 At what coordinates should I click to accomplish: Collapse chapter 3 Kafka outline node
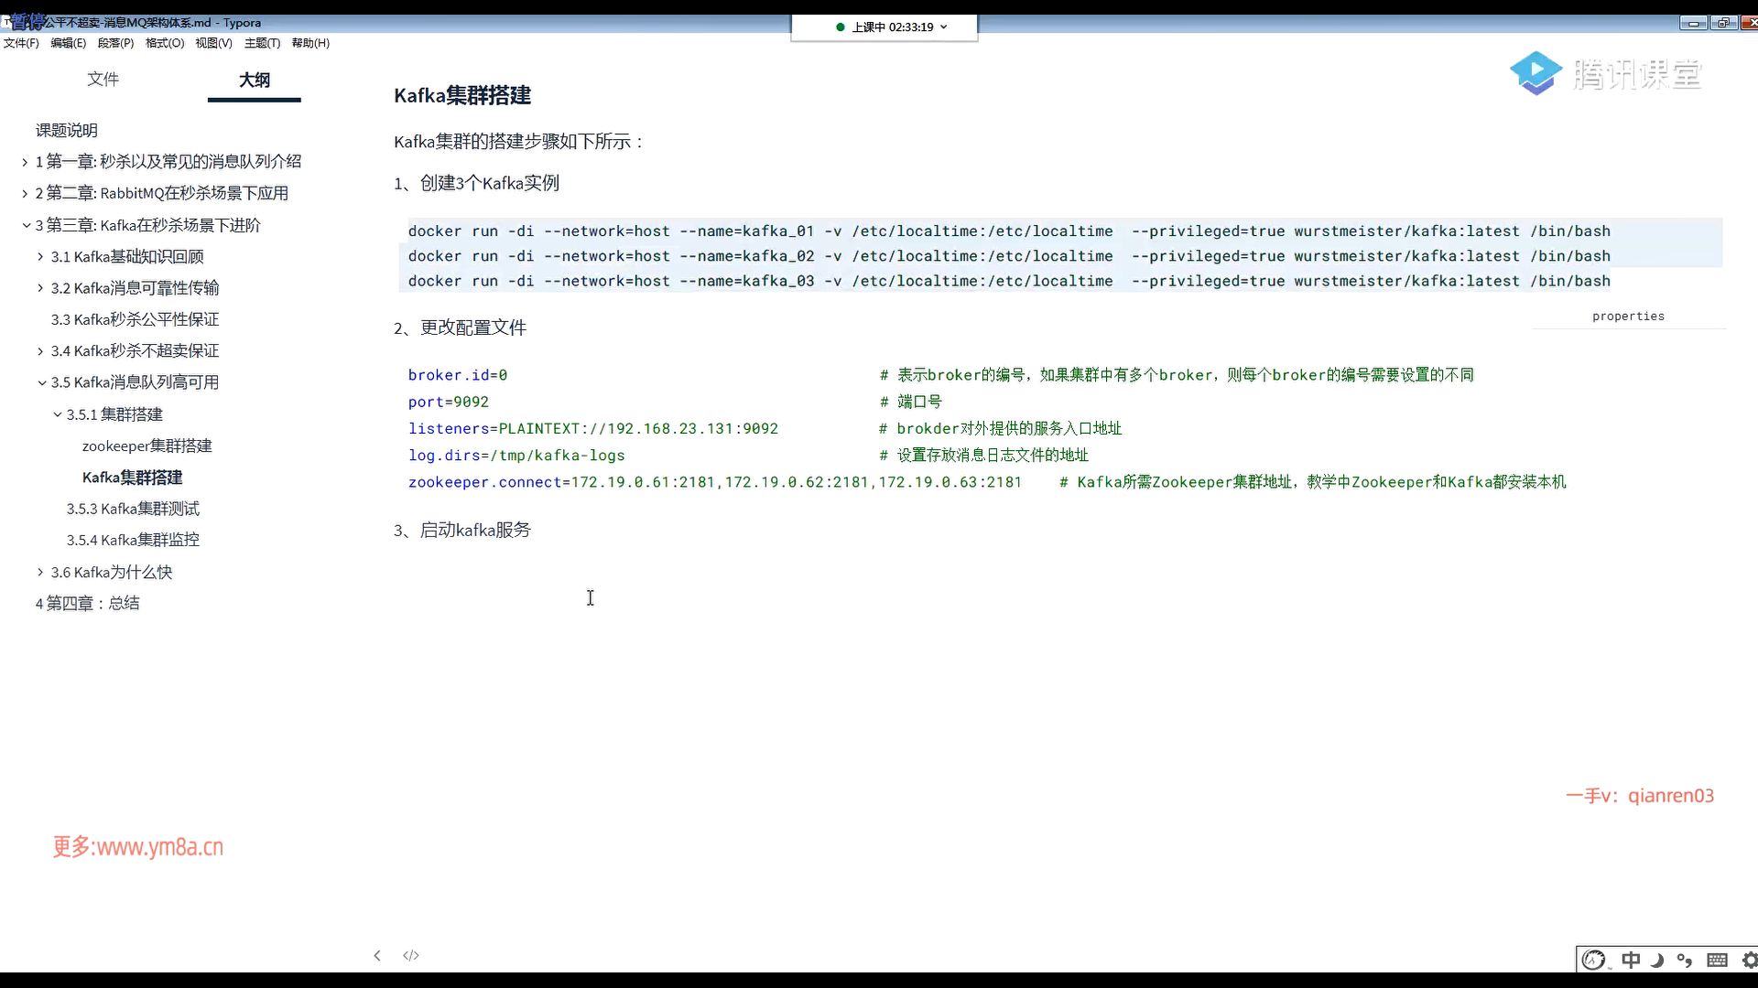click(x=26, y=225)
